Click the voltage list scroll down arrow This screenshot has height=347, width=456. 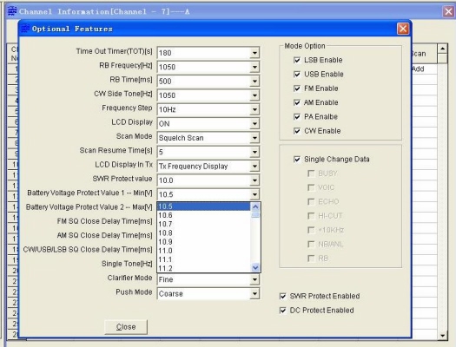pos(255,268)
